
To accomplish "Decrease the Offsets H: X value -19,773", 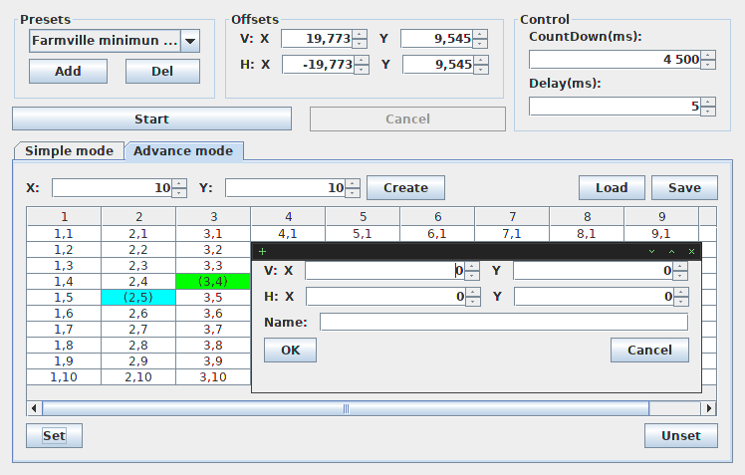I will [362, 70].
